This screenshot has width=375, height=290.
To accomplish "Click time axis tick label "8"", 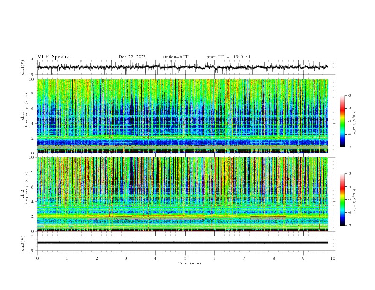I will coord(274,258).
